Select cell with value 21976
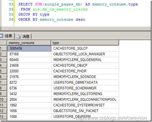 29,77
